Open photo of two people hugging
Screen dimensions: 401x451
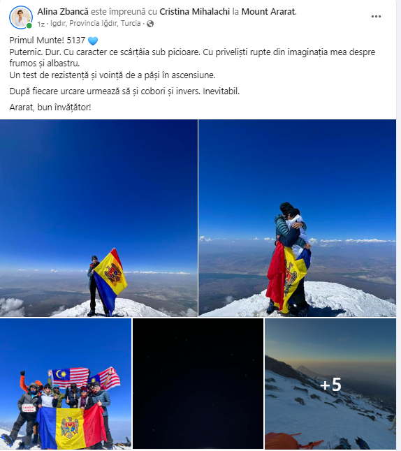pyautogui.click(x=298, y=218)
